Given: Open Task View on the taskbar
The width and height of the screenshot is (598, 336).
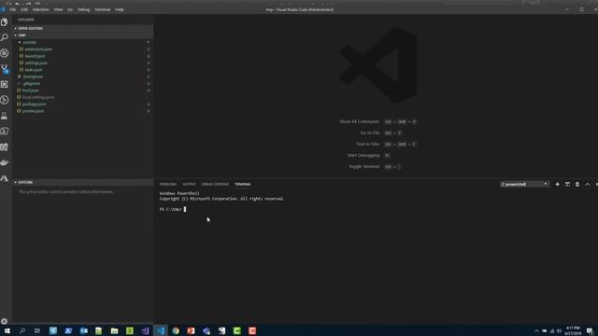Looking at the screenshot, I should point(37,330).
